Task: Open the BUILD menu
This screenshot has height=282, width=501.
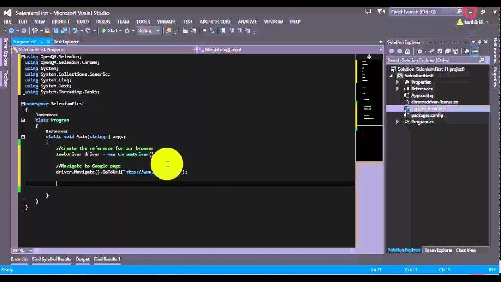Action: pos(83,22)
